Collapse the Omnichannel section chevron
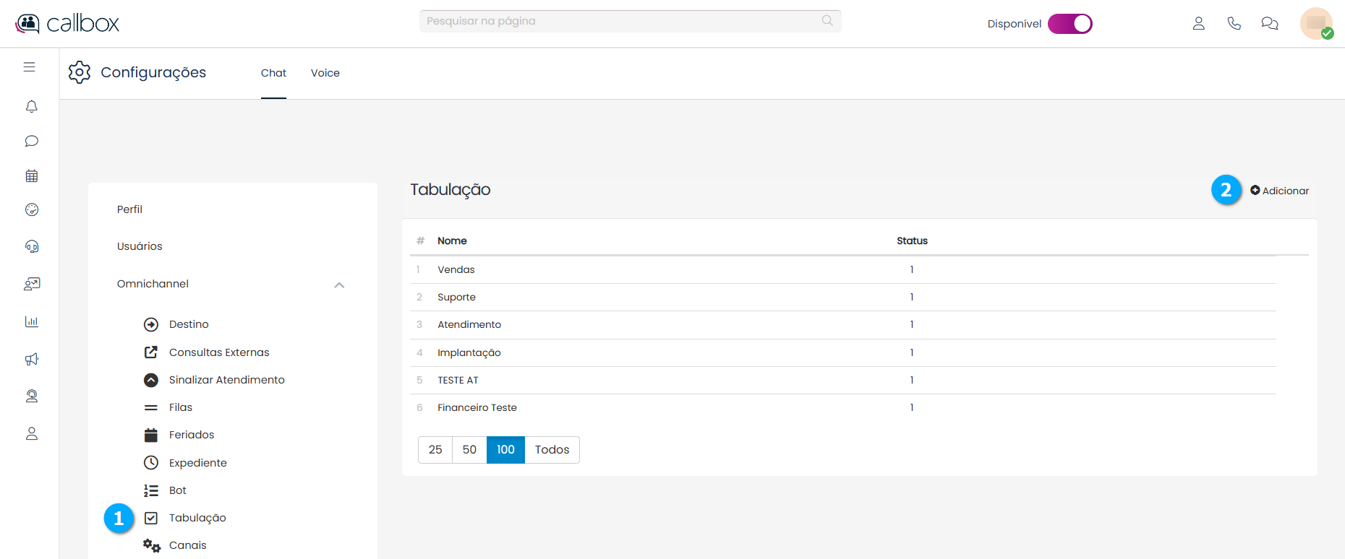The width and height of the screenshot is (1345, 559). pos(339,285)
